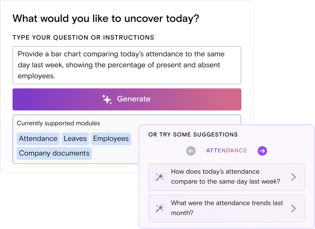This screenshot has width=315, height=229.
Task: Click chevron on today's attendance suggestion
Action: (x=294, y=177)
